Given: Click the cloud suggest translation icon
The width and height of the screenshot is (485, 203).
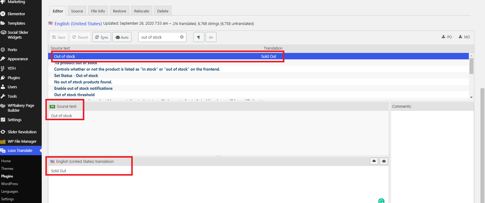Looking at the screenshot, I should click(x=374, y=161).
